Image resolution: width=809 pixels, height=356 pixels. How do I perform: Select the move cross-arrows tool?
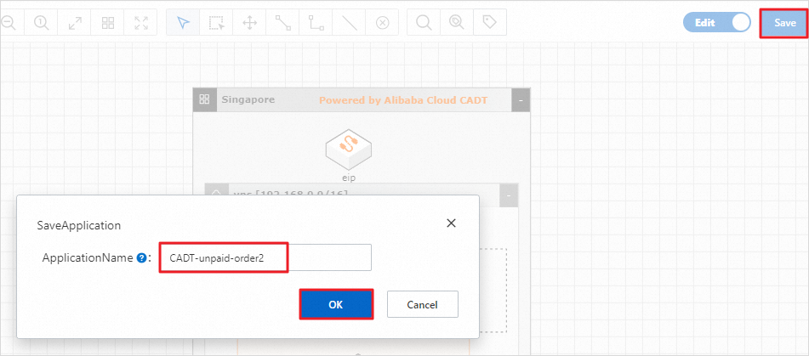[250, 23]
